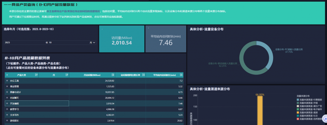
Task: Toggle legend swatch 流量来源渠道-自然搜索
Action: click(x=298, y=119)
